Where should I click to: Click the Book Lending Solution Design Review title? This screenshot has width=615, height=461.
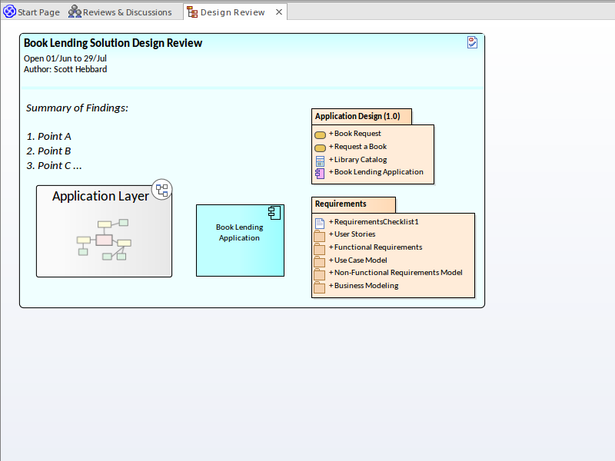(x=113, y=44)
